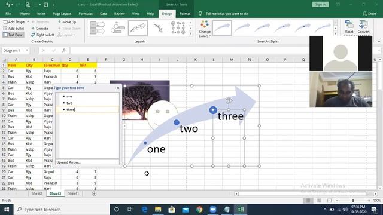The height and width of the screenshot is (215, 383).
Task: Open the Home tab
Action: 25,14
